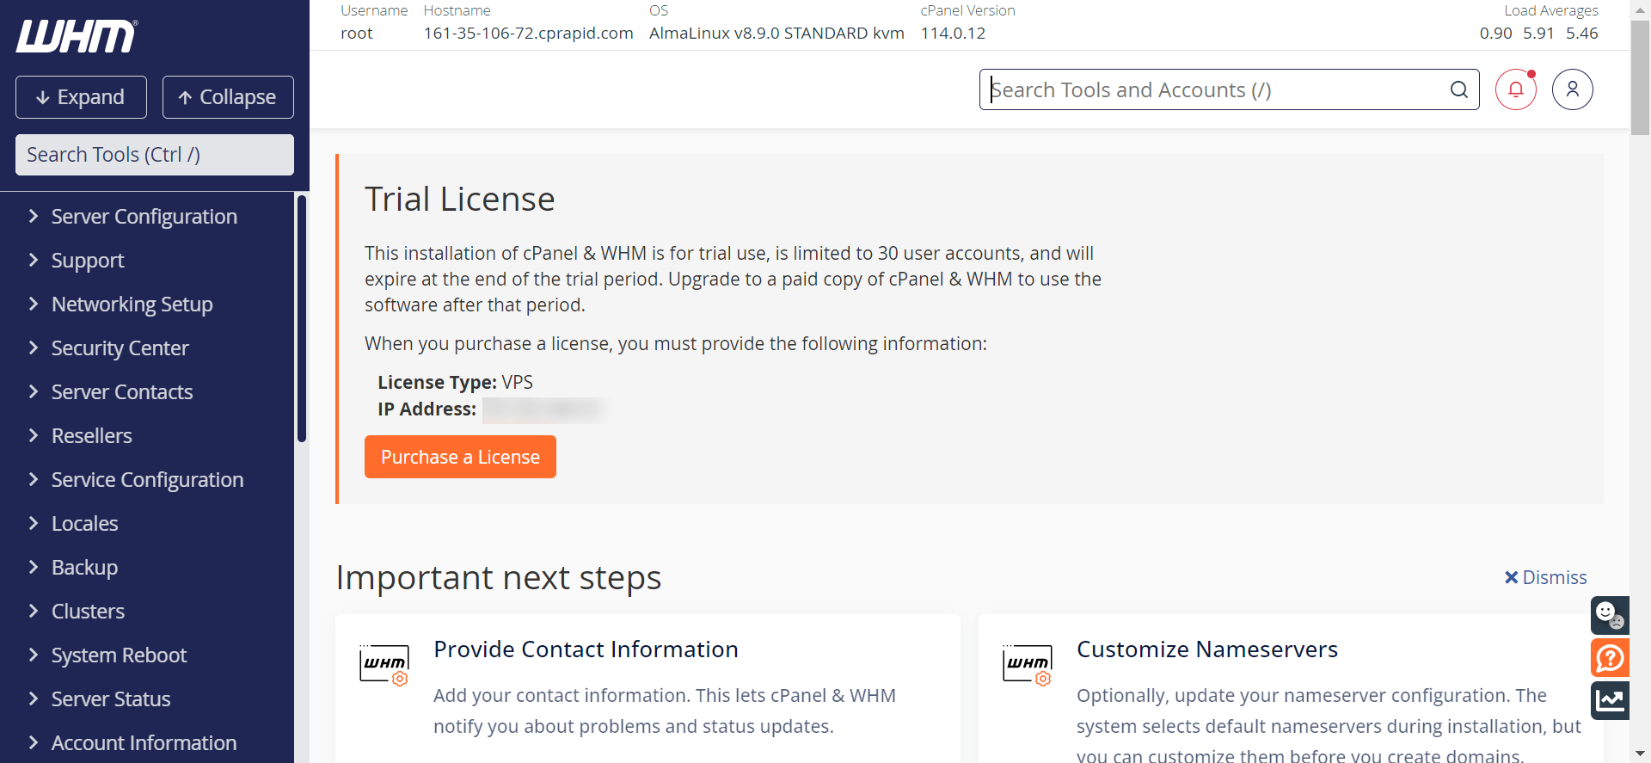
Task: Expand Server Contacts chevron
Action: click(x=34, y=391)
